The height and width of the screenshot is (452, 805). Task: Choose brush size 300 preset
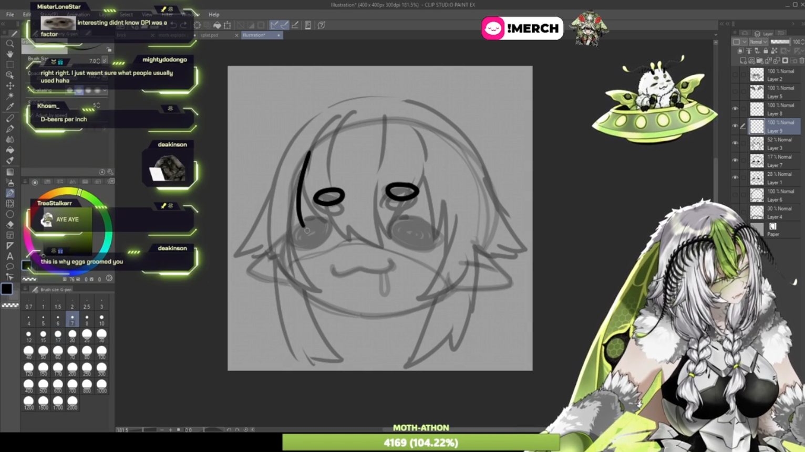[101, 370]
